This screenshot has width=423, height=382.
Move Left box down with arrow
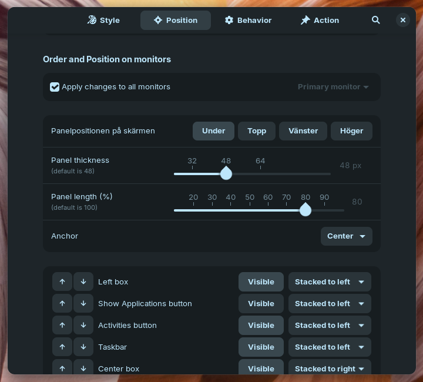point(83,282)
